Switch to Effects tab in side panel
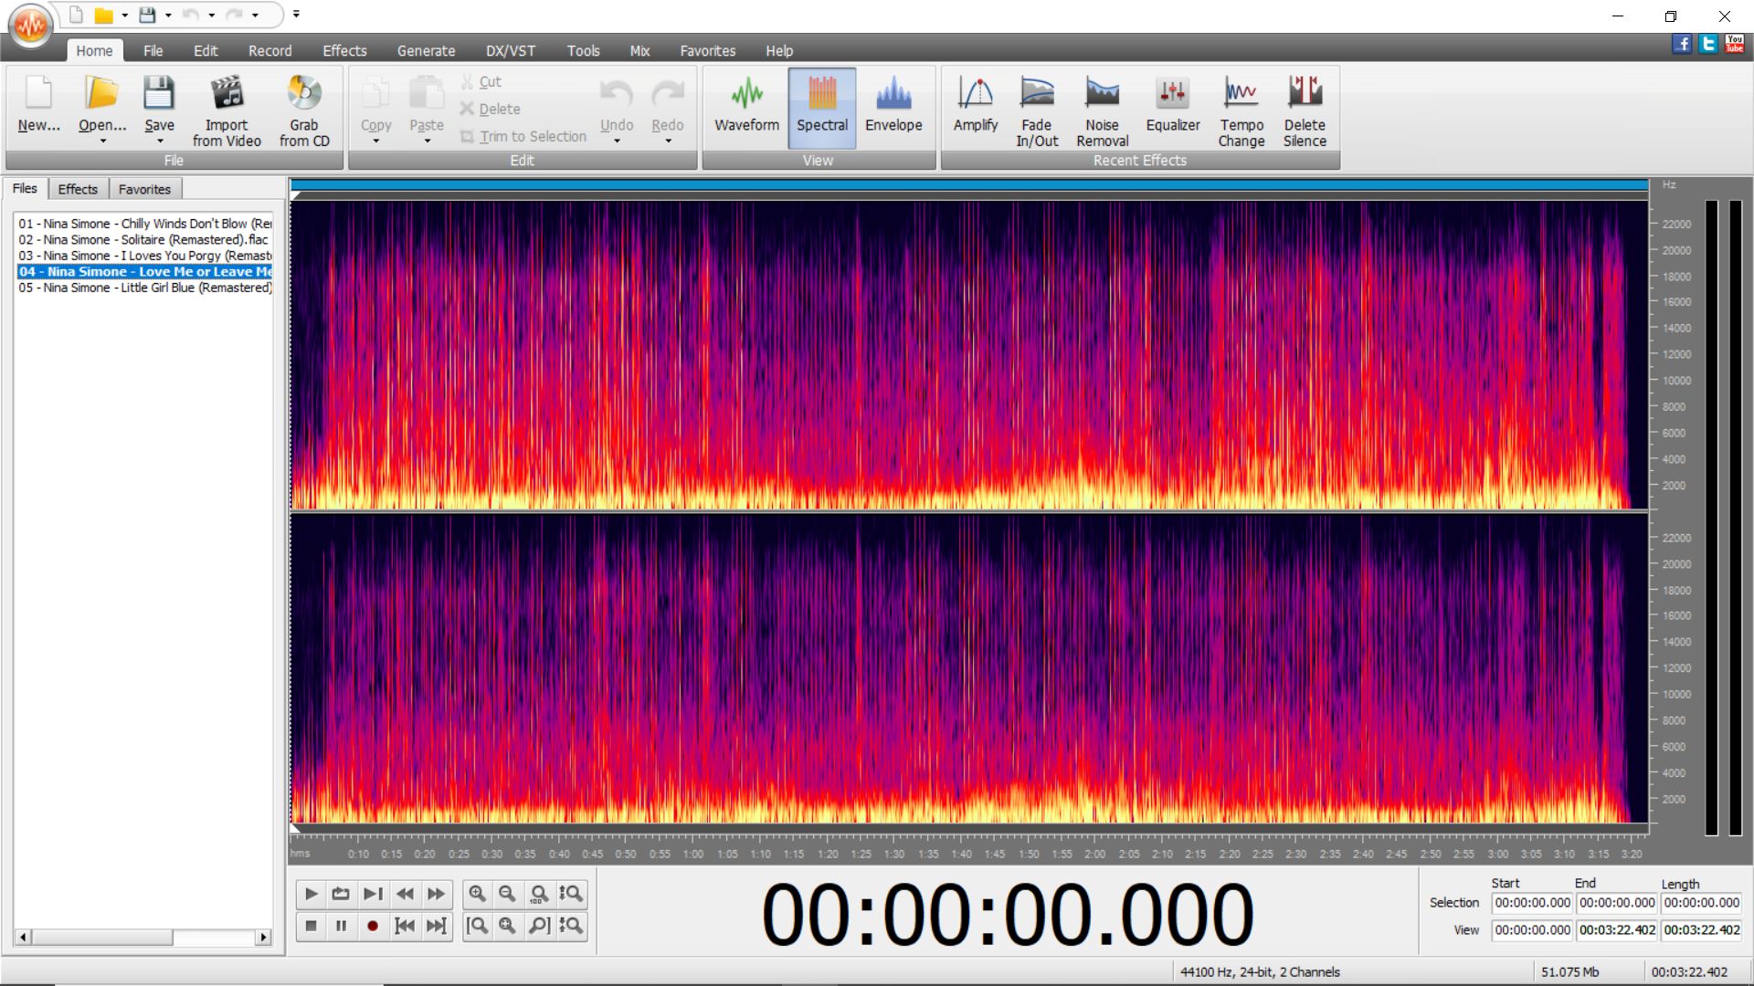The image size is (1754, 986). pos(78,189)
